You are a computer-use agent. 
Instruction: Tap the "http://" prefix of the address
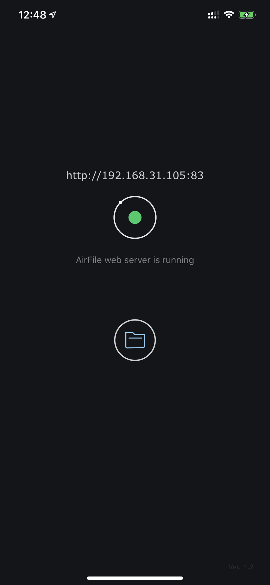click(x=84, y=175)
